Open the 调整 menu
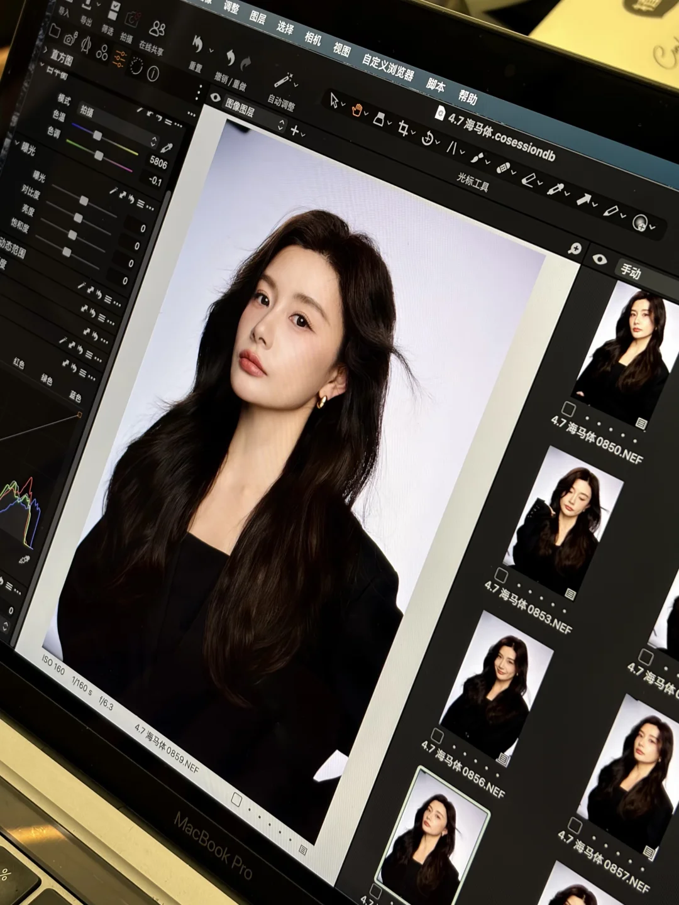The image size is (679, 905). (231, 8)
